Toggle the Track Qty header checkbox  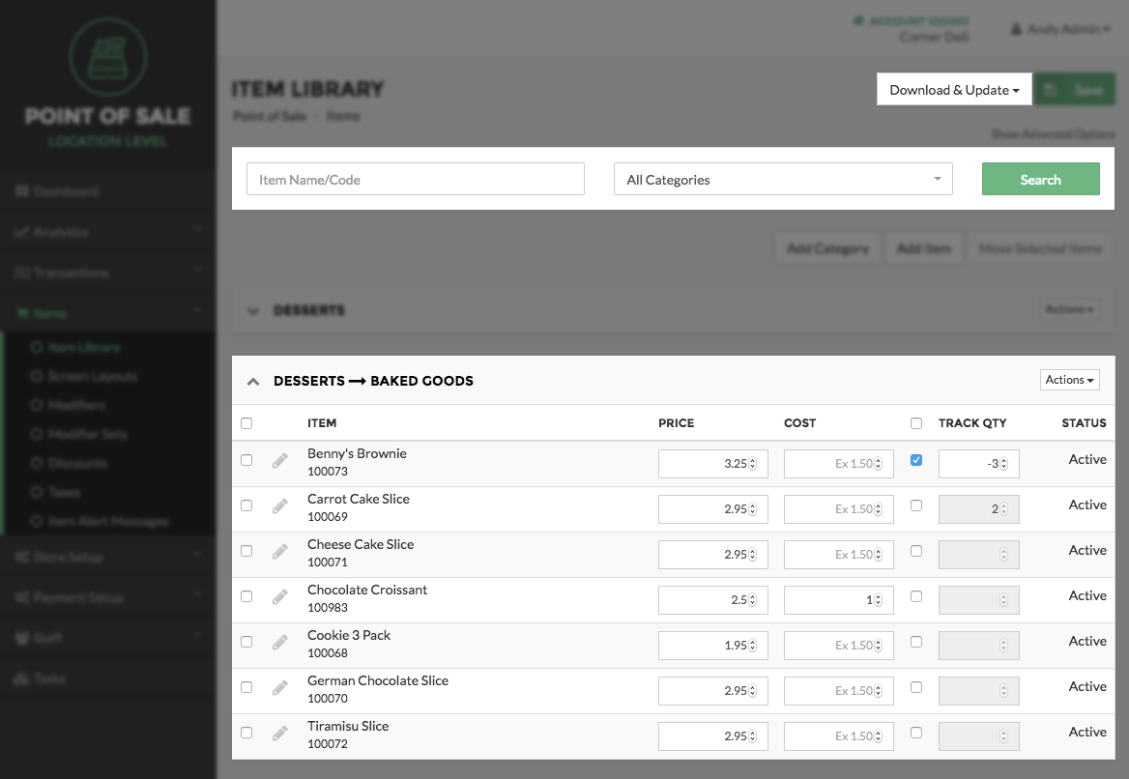(916, 423)
